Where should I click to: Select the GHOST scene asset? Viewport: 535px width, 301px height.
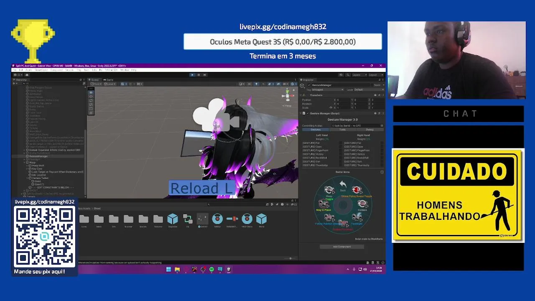[202, 220]
